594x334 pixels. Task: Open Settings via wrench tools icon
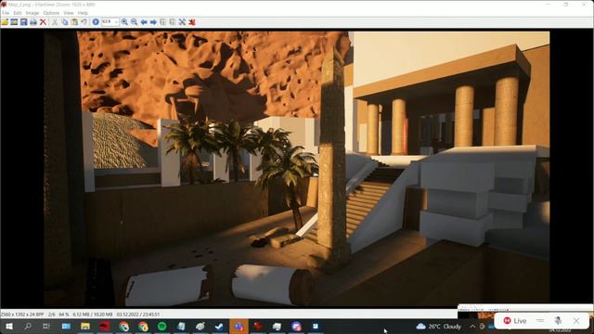pos(182,22)
